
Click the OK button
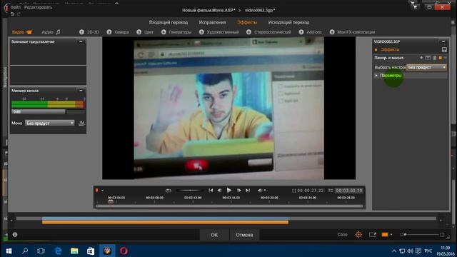pyautogui.click(x=214, y=235)
